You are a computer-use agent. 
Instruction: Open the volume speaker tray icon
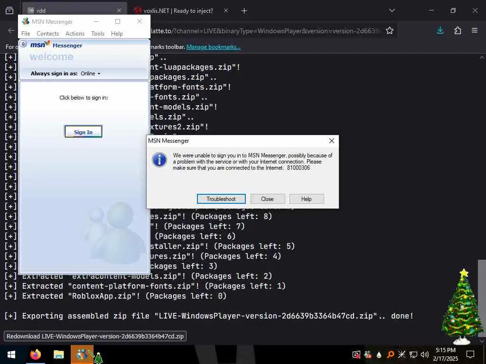(425, 355)
